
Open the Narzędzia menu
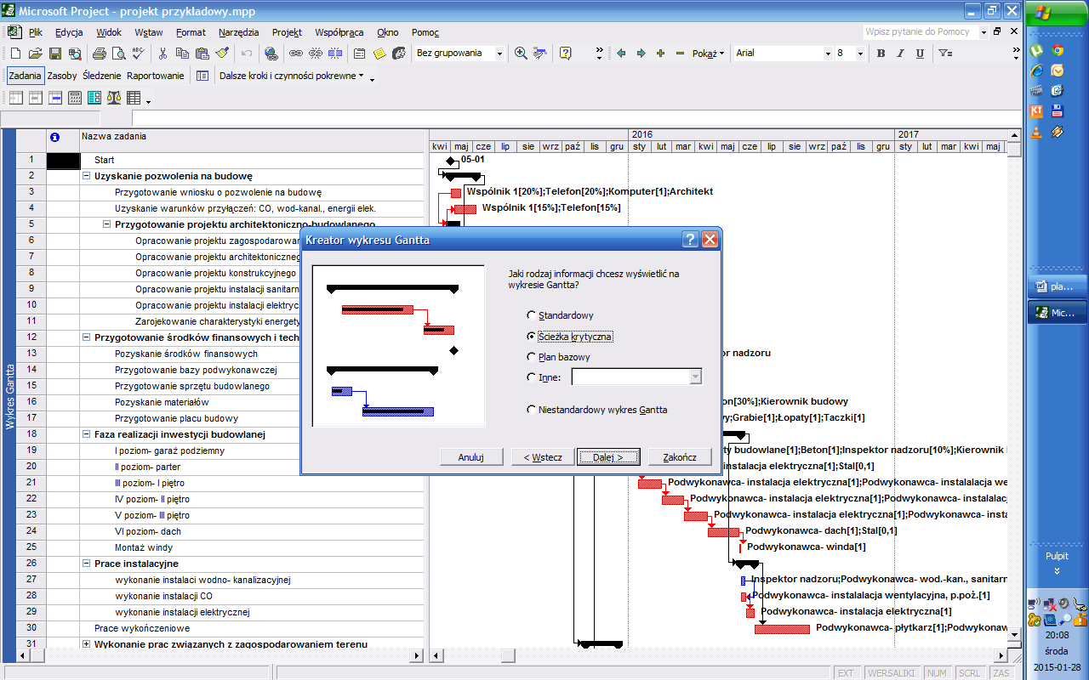238,32
